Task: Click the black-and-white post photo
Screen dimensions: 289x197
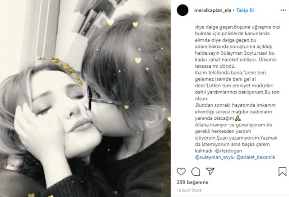Action: 85,98
